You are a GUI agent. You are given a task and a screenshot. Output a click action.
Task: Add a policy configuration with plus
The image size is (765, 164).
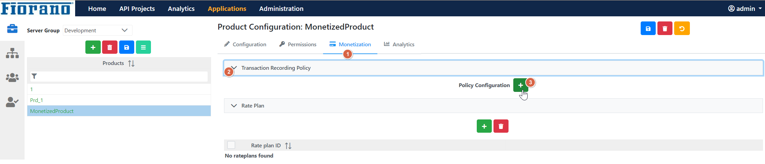tap(520, 85)
